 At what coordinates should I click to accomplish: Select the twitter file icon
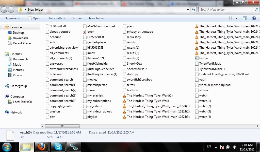click(x=197, y=58)
